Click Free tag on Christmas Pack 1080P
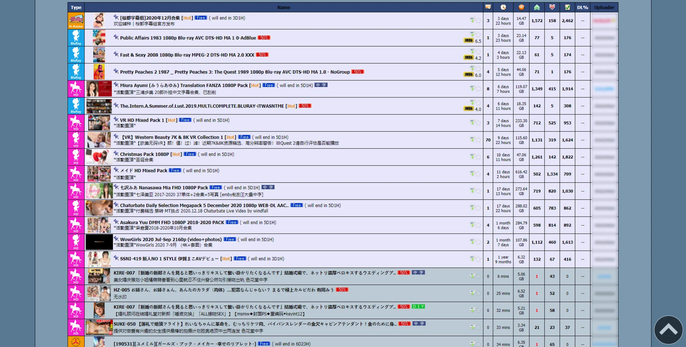The width and height of the screenshot is (686, 347). coord(190,154)
